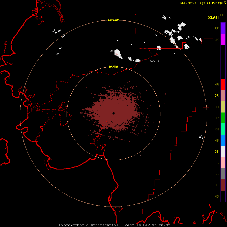Click the RF legend label
The height and width of the screenshot is (227, 227).
tap(216, 28)
